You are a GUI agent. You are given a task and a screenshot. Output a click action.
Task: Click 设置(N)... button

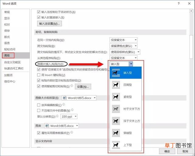(x=83, y=87)
